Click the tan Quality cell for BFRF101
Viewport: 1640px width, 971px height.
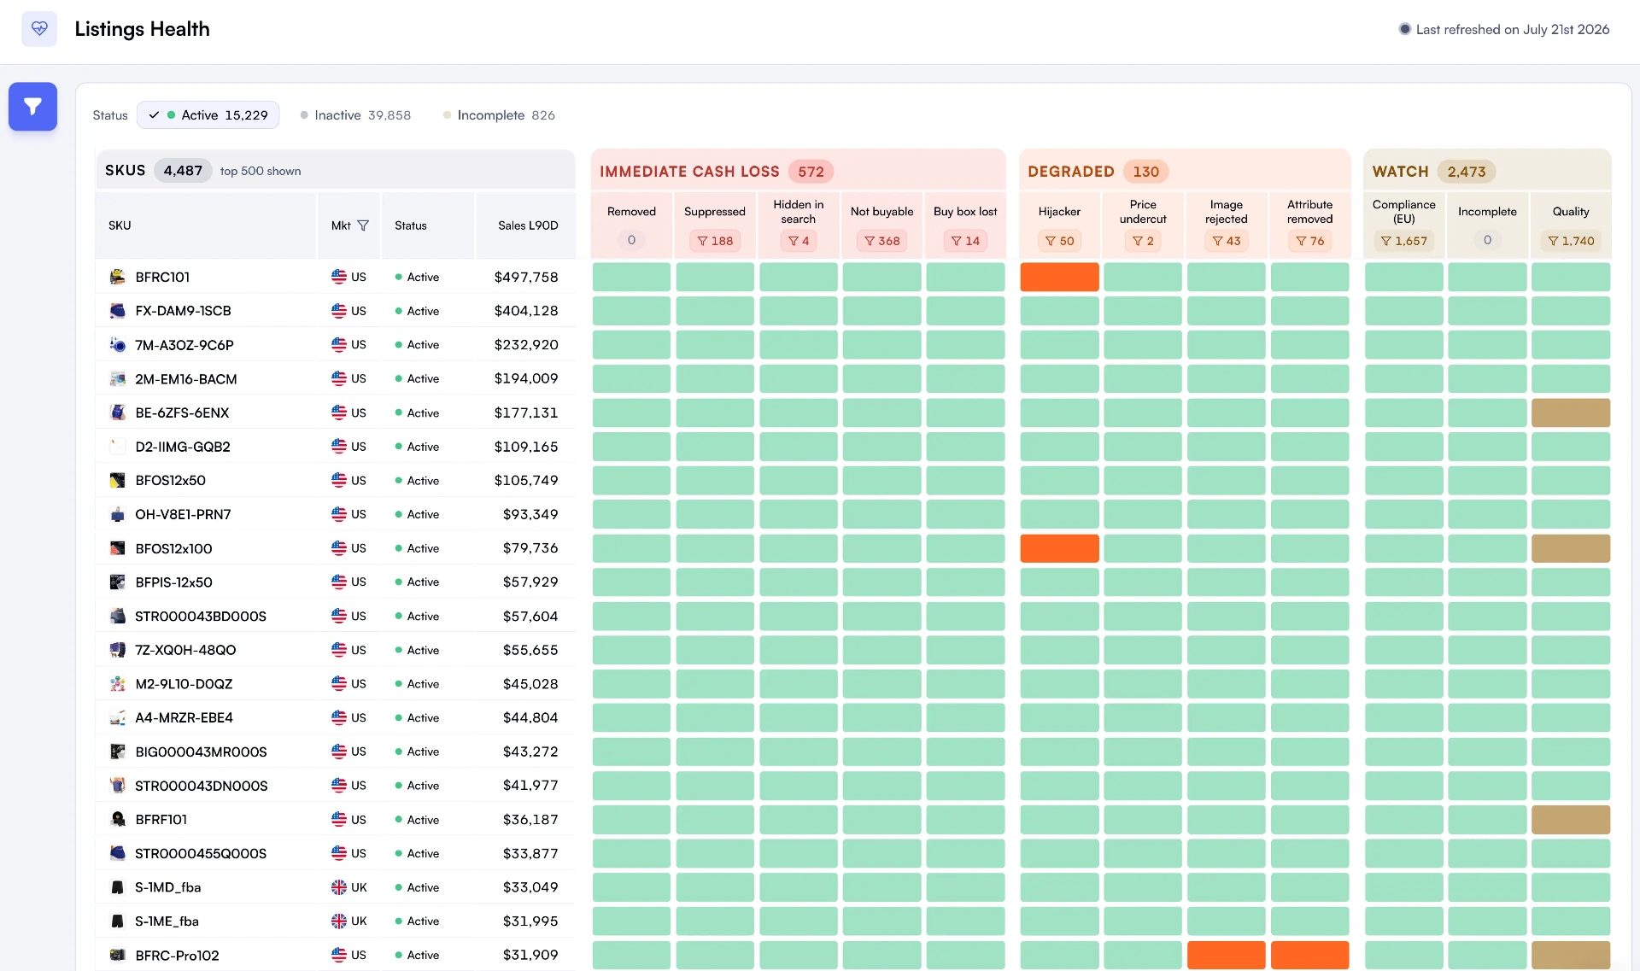click(x=1571, y=820)
